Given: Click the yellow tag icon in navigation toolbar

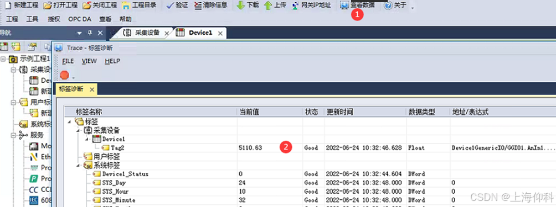Looking at the screenshot, I should pos(16,46).
